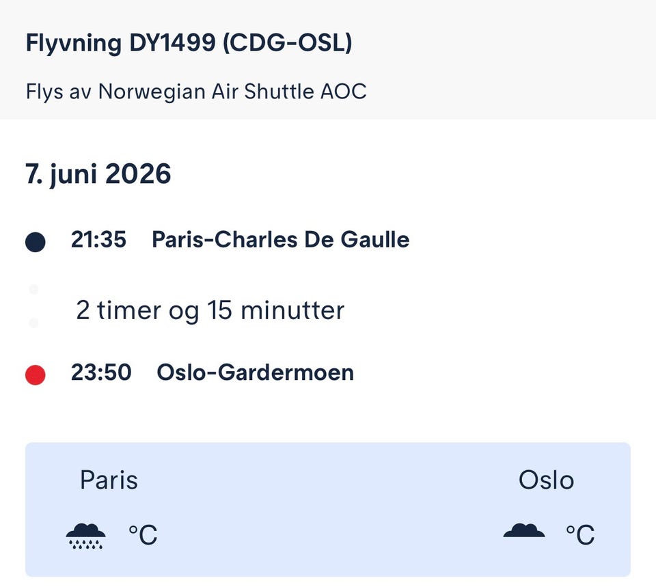Select the dark blue departure dot

(35, 242)
